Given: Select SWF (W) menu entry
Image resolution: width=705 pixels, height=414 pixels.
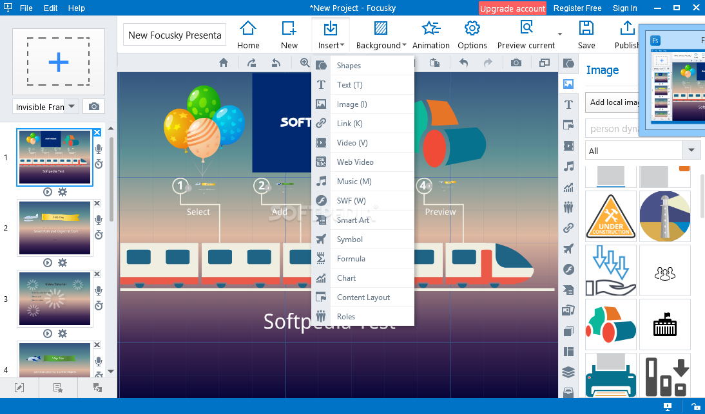Looking at the screenshot, I should click(x=363, y=201).
